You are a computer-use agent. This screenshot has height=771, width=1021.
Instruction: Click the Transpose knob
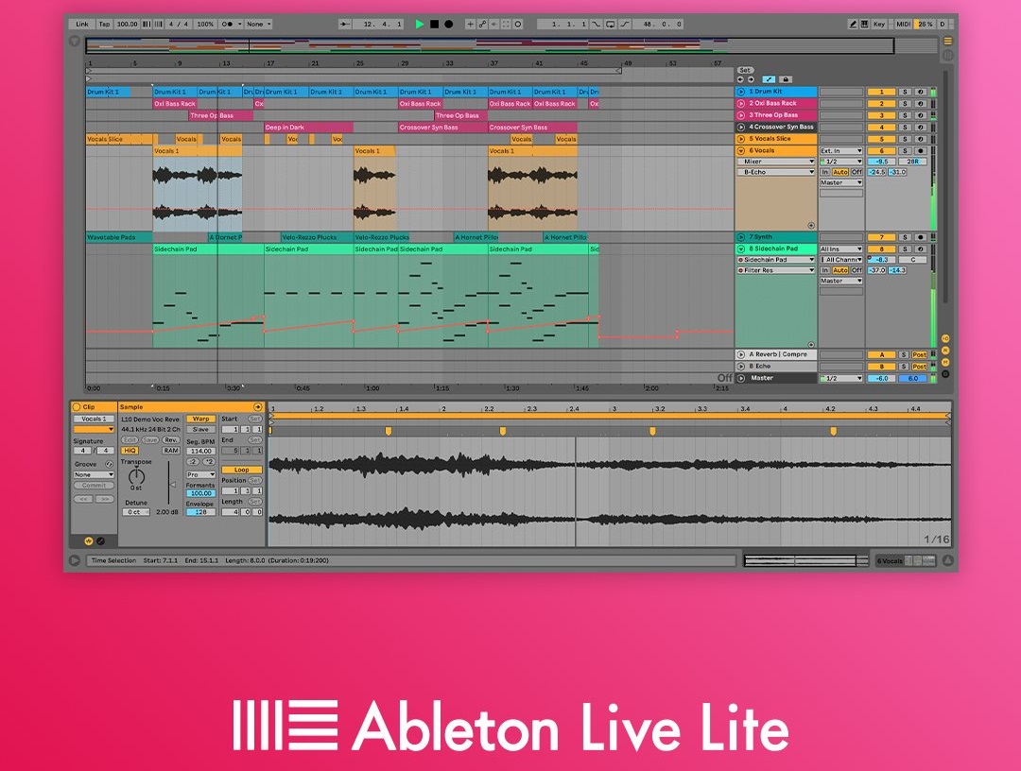[x=136, y=477]
